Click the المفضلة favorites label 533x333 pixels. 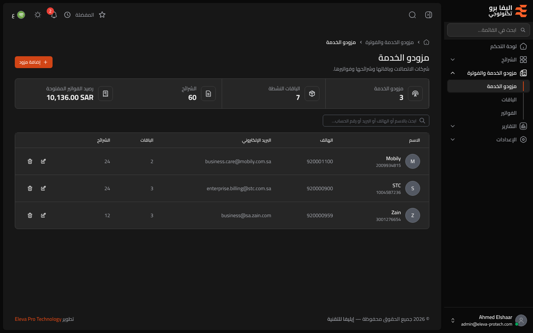coord(84,15)
